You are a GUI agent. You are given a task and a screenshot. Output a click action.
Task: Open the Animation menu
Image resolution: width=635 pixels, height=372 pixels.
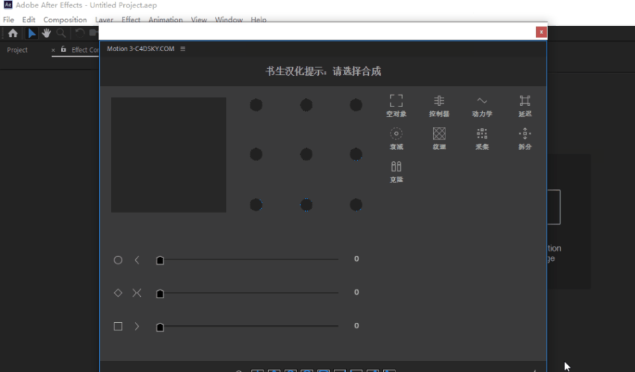click(x=165, y=19)
